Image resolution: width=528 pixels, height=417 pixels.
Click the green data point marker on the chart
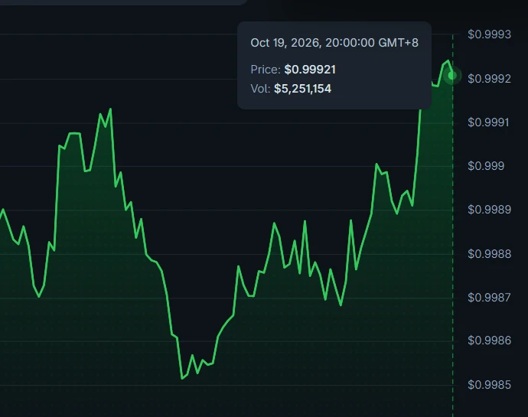point(452,76)
